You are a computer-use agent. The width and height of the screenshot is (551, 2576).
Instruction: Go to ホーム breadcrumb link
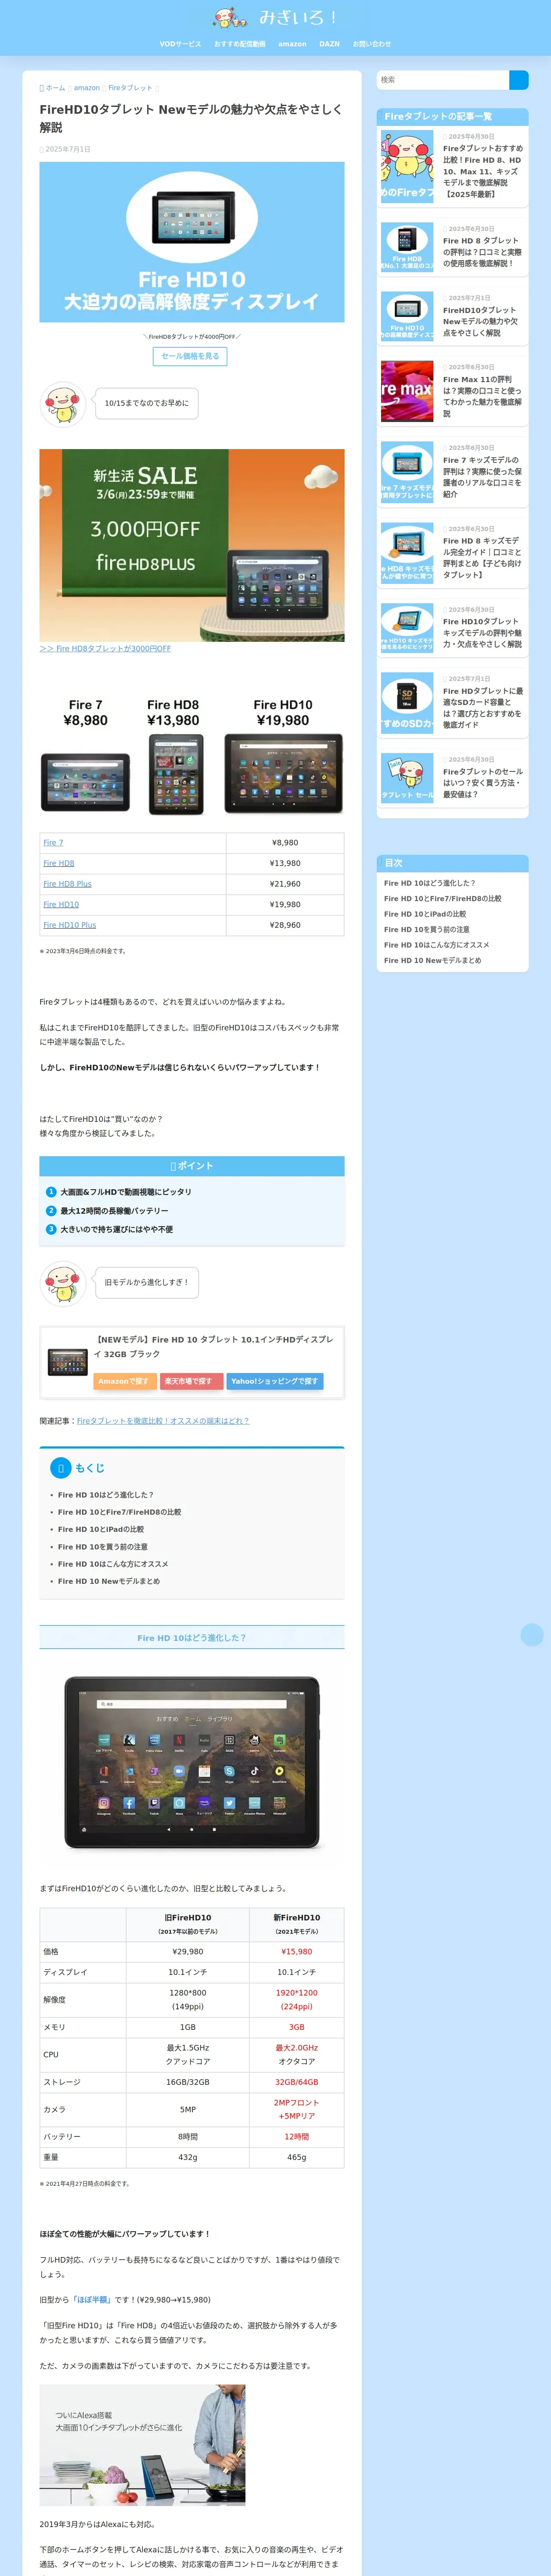(55, 88)
